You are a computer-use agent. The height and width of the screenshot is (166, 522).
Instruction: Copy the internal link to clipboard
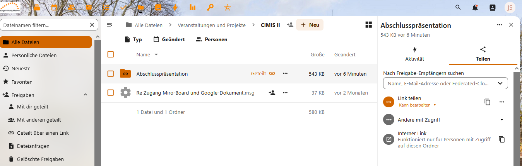click(502, 139)
